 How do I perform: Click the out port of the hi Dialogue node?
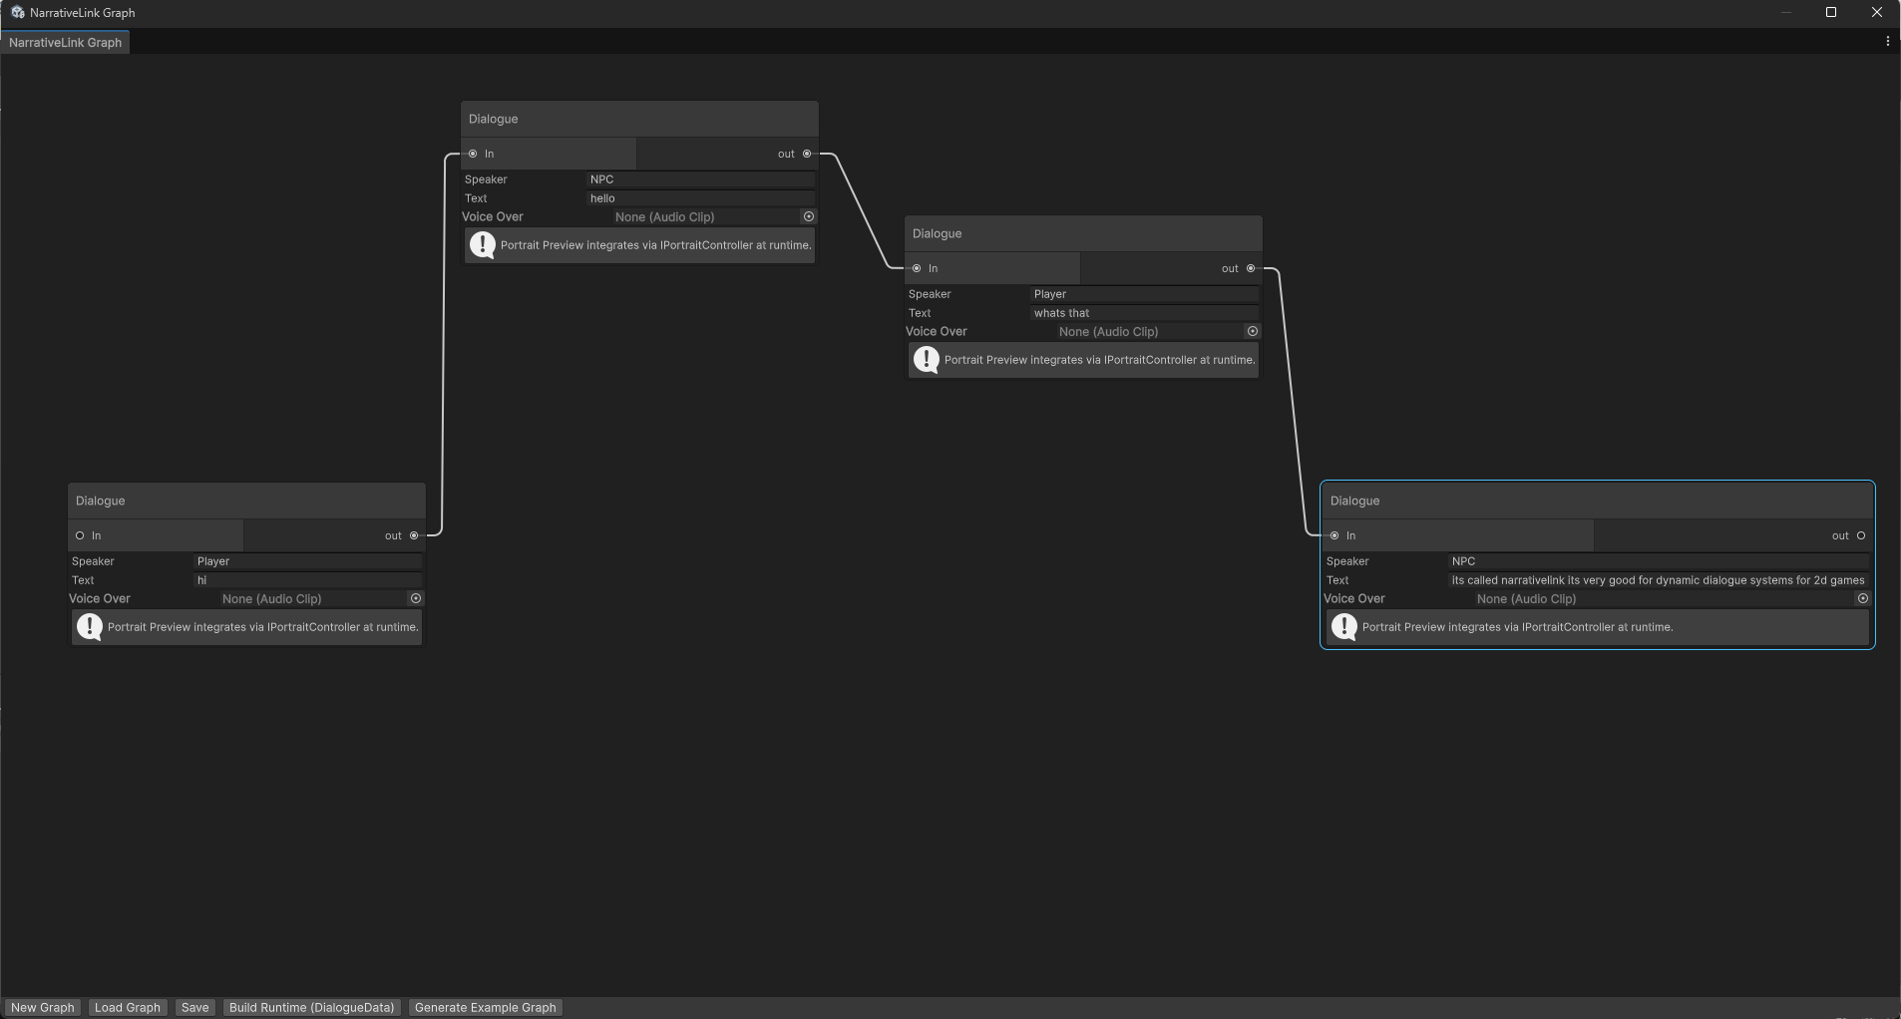tap(414, 535)
